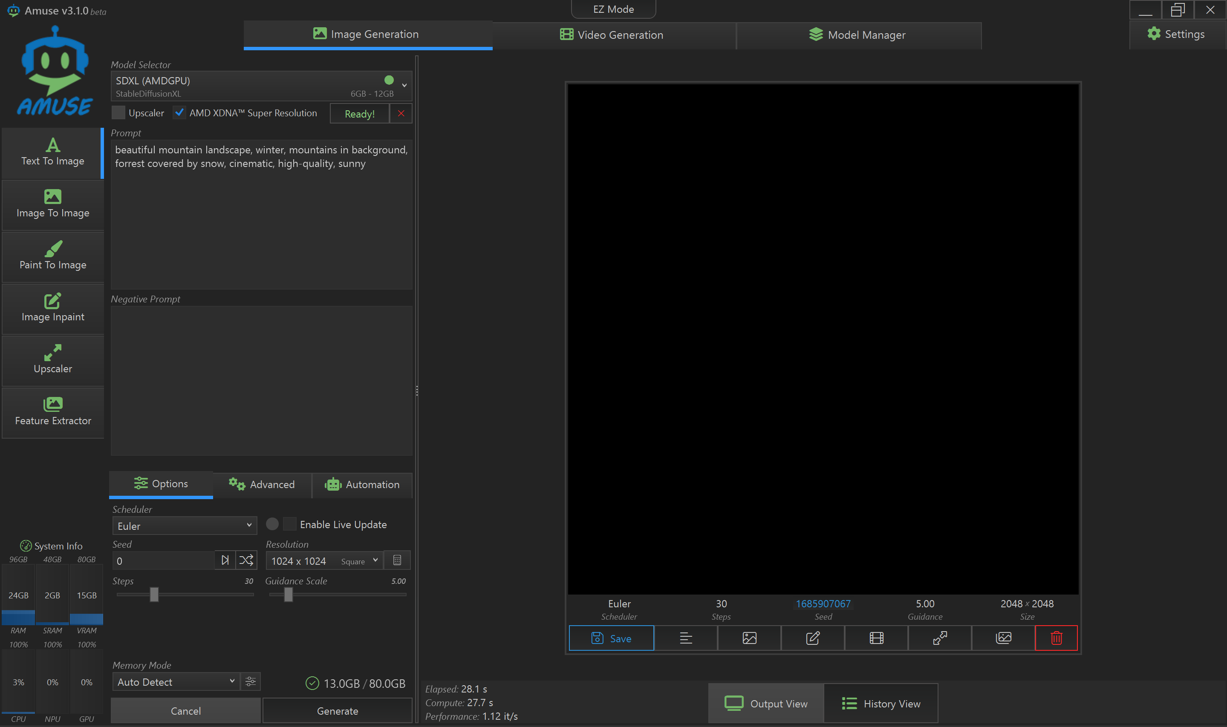Screen dimensions: 1227x727
Task: Click the next seed arrow icon
Action: tap(225, 560)
